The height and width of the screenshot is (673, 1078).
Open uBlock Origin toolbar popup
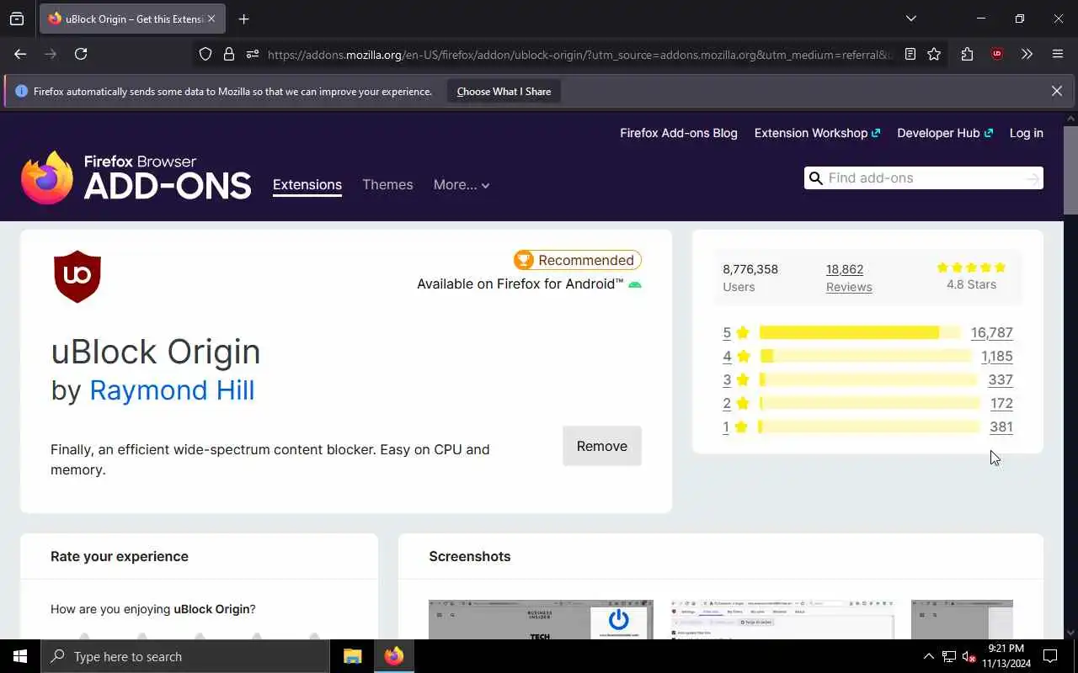[x=997, y=54]
